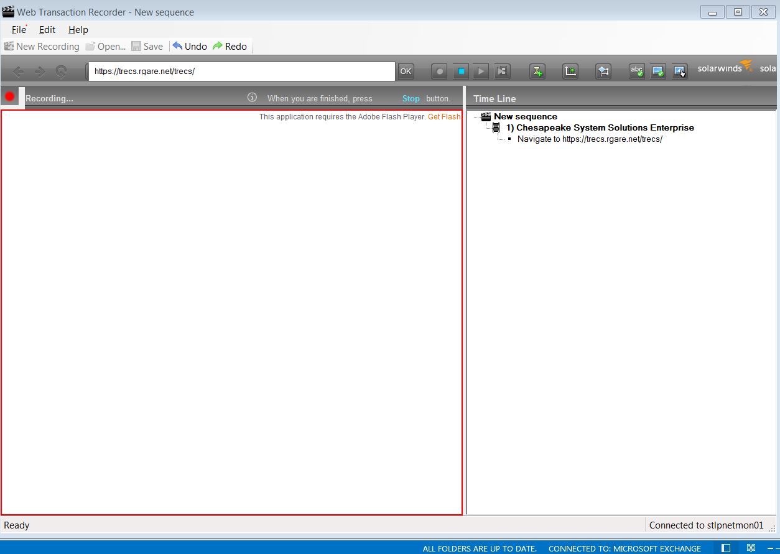780x554 pixels.
Task: Select the Navigate to trecs.rgare.net action
Action: coord(590,139)
